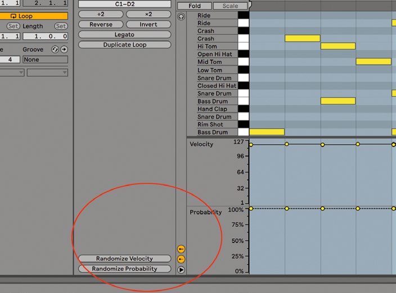
Task: Click the loop Length value field
Action: pyautogui.click(x=45, y=36)
